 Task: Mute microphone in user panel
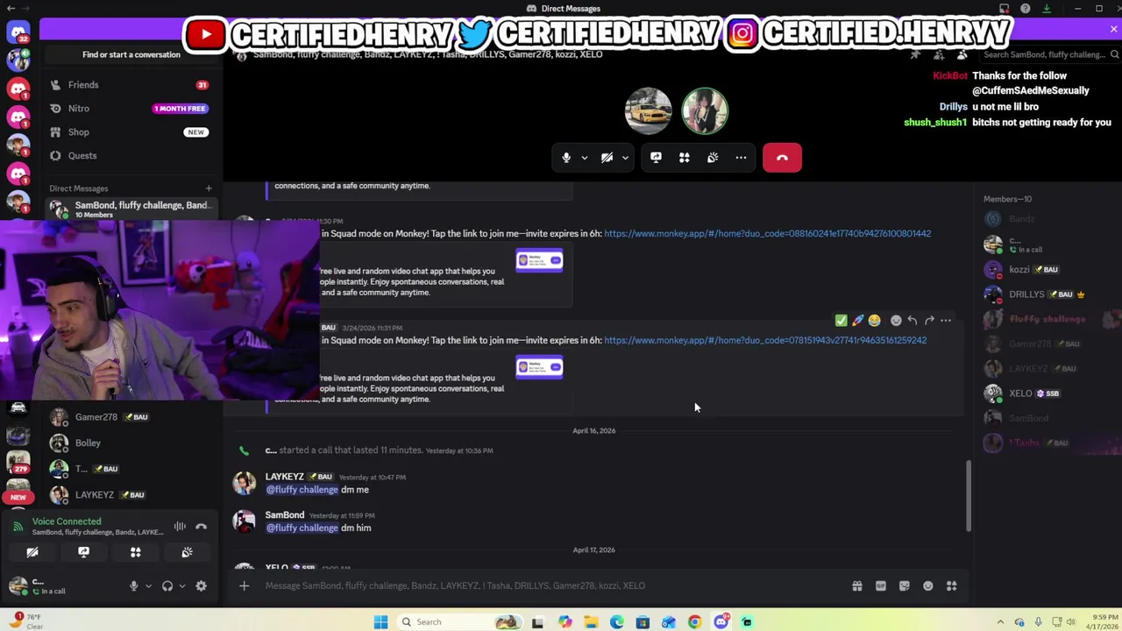point(134,586)
